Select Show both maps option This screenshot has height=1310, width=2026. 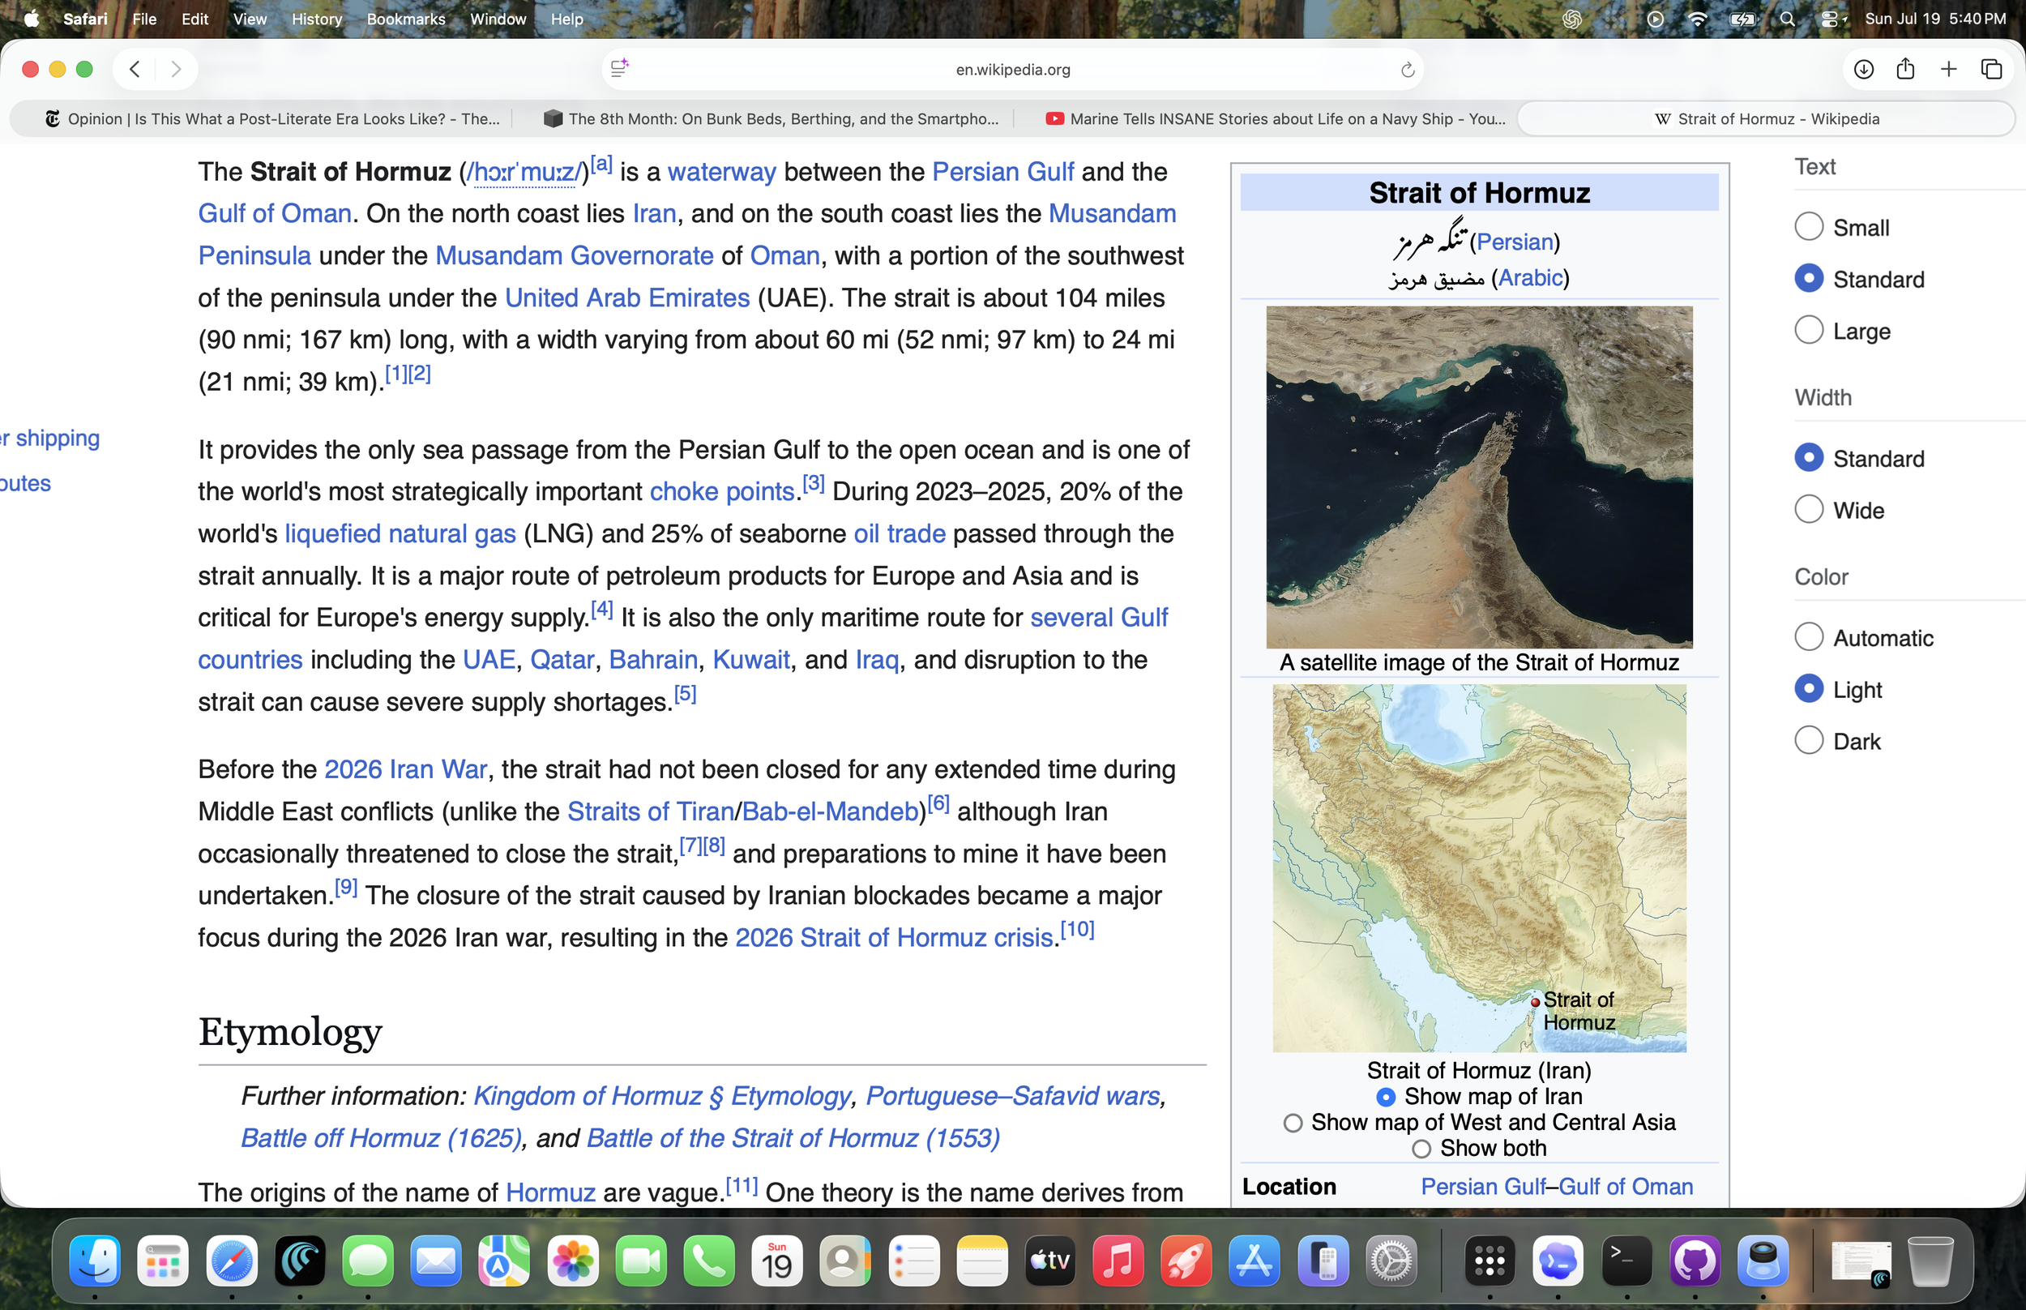pos(1421,1149)
